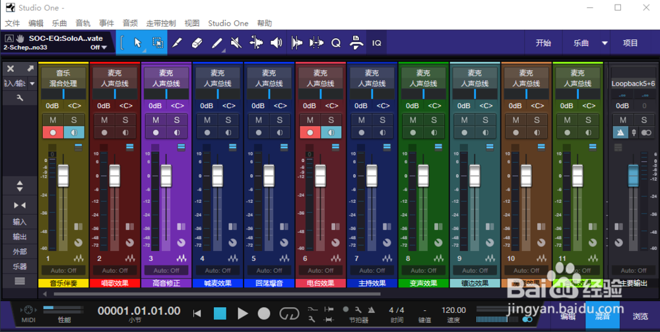Click the 音乐伴奏 channel fader
The image size is (660, 332).
tap(63, 176)
